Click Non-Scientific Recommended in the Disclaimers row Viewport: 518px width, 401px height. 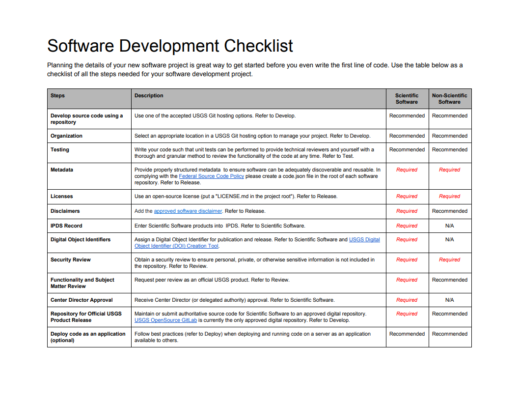[x=449, y=211]
